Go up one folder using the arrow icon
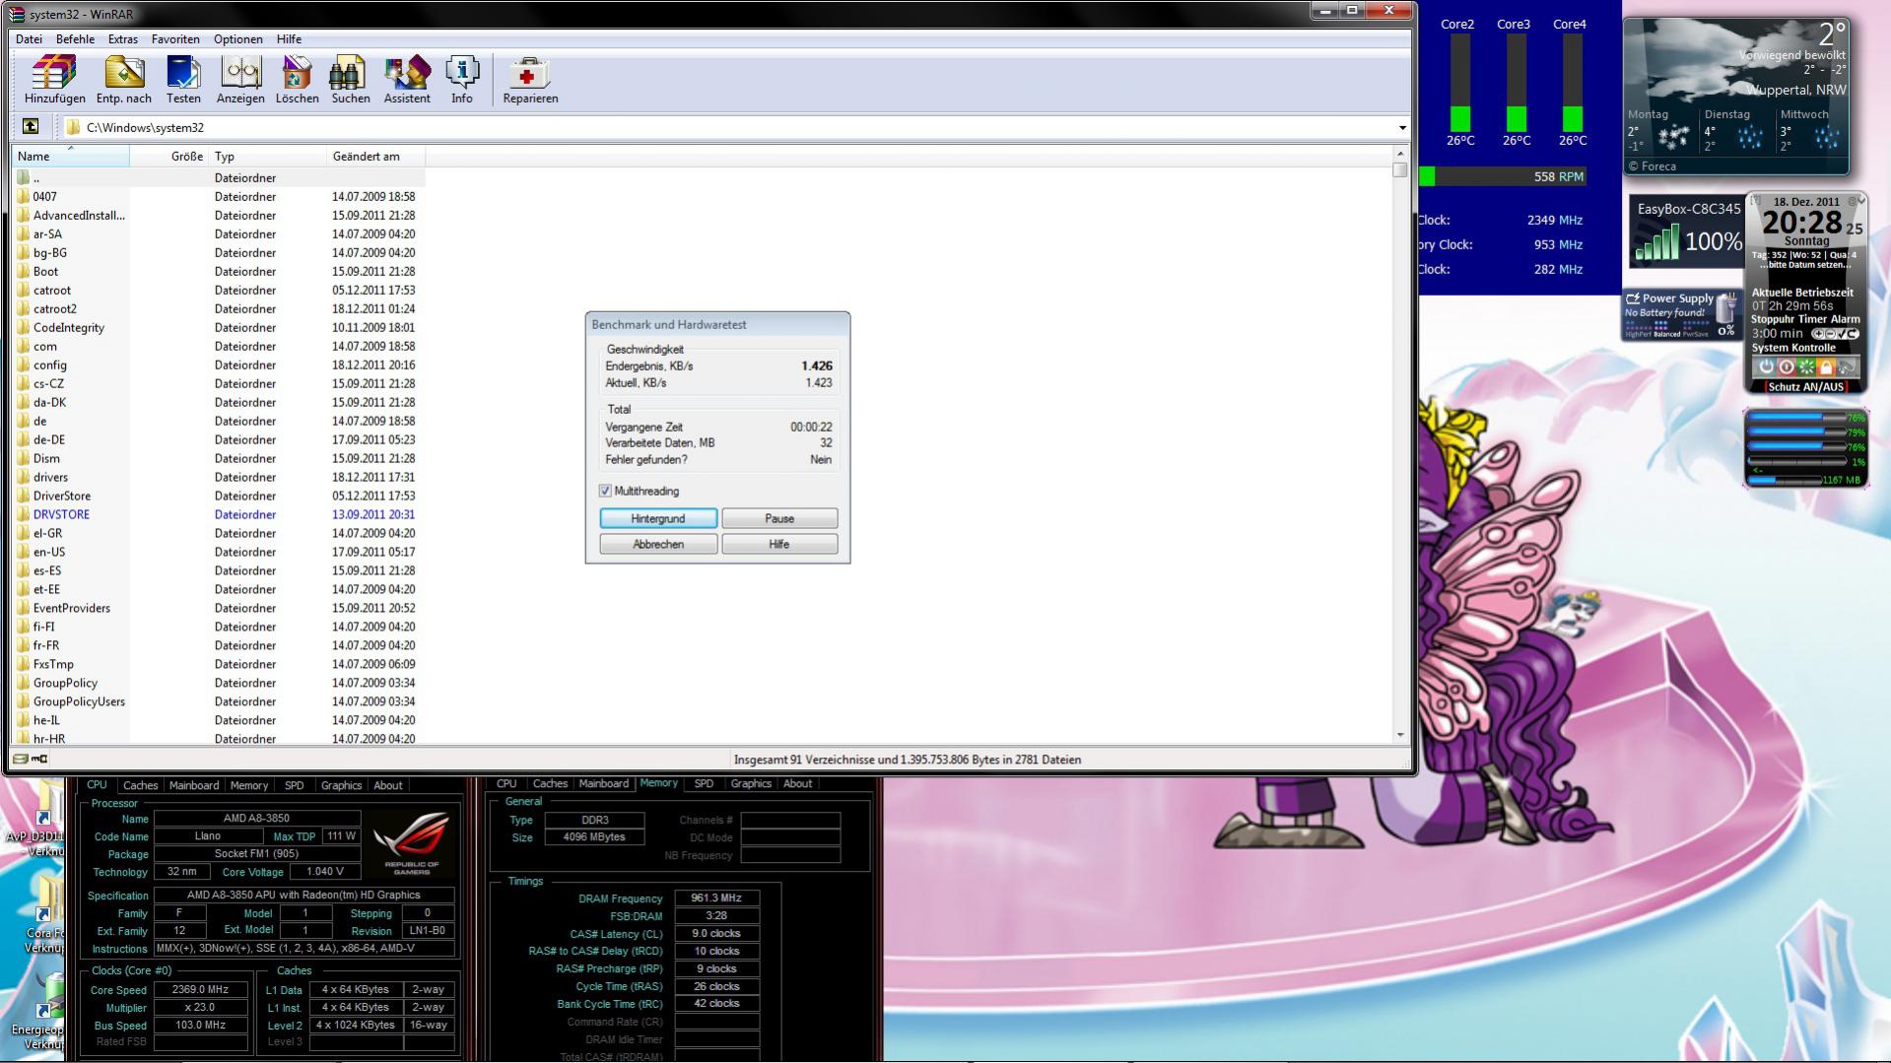This screenshot has width=1891, height=1063. pyautogui.click(x=31, y=126)
